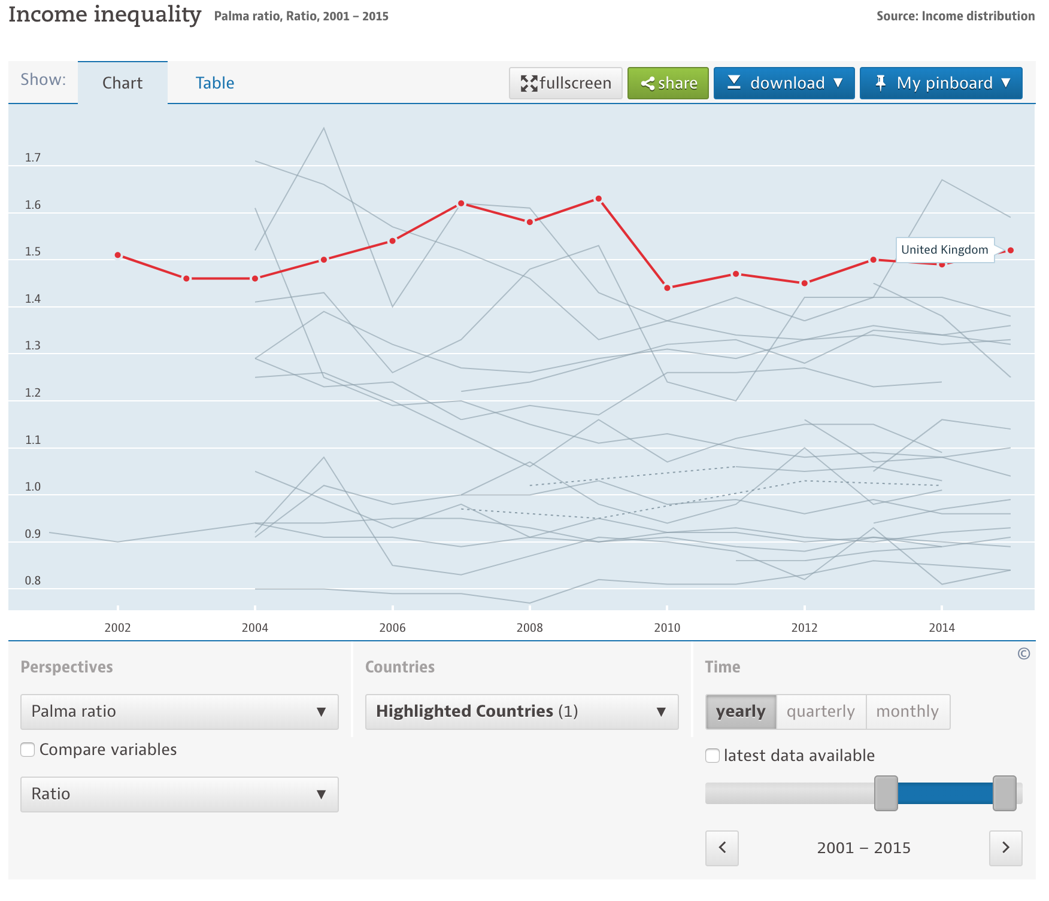The height and width of the screenshot is (901, 1049).
Task: Switch frequency to quarterly
Action: coord(820,711)
